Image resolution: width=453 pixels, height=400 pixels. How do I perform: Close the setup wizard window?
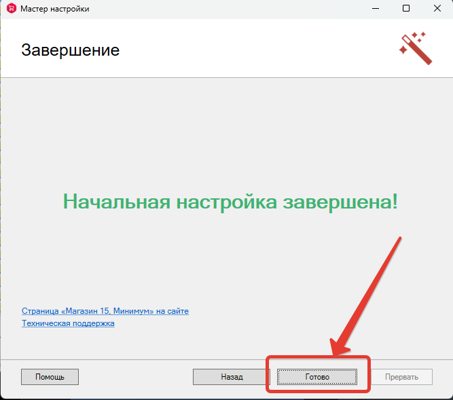437,9
